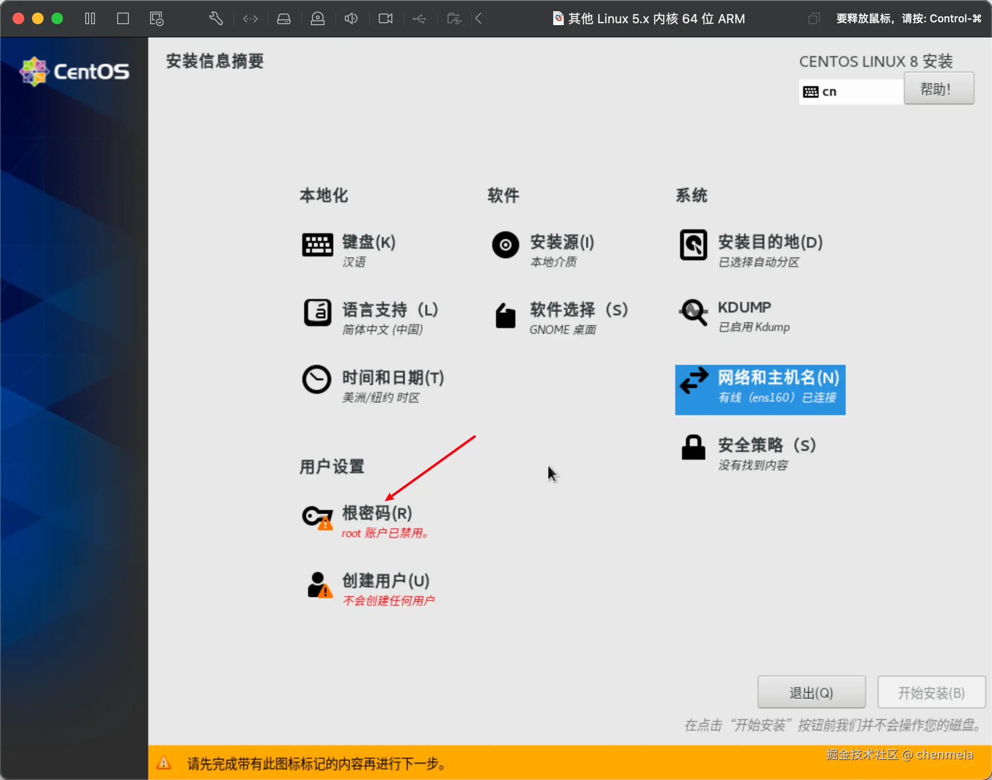
Task: Click the 退出(Q) quit button
Action: [811, 692]
